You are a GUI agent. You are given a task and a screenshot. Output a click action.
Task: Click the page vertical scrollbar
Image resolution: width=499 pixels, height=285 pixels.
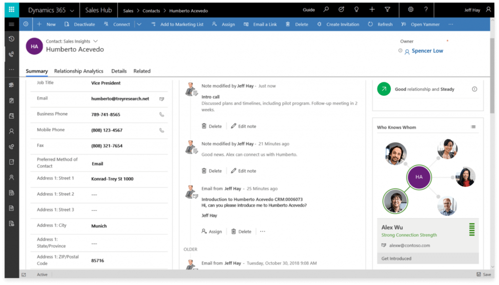click(493, 76)
